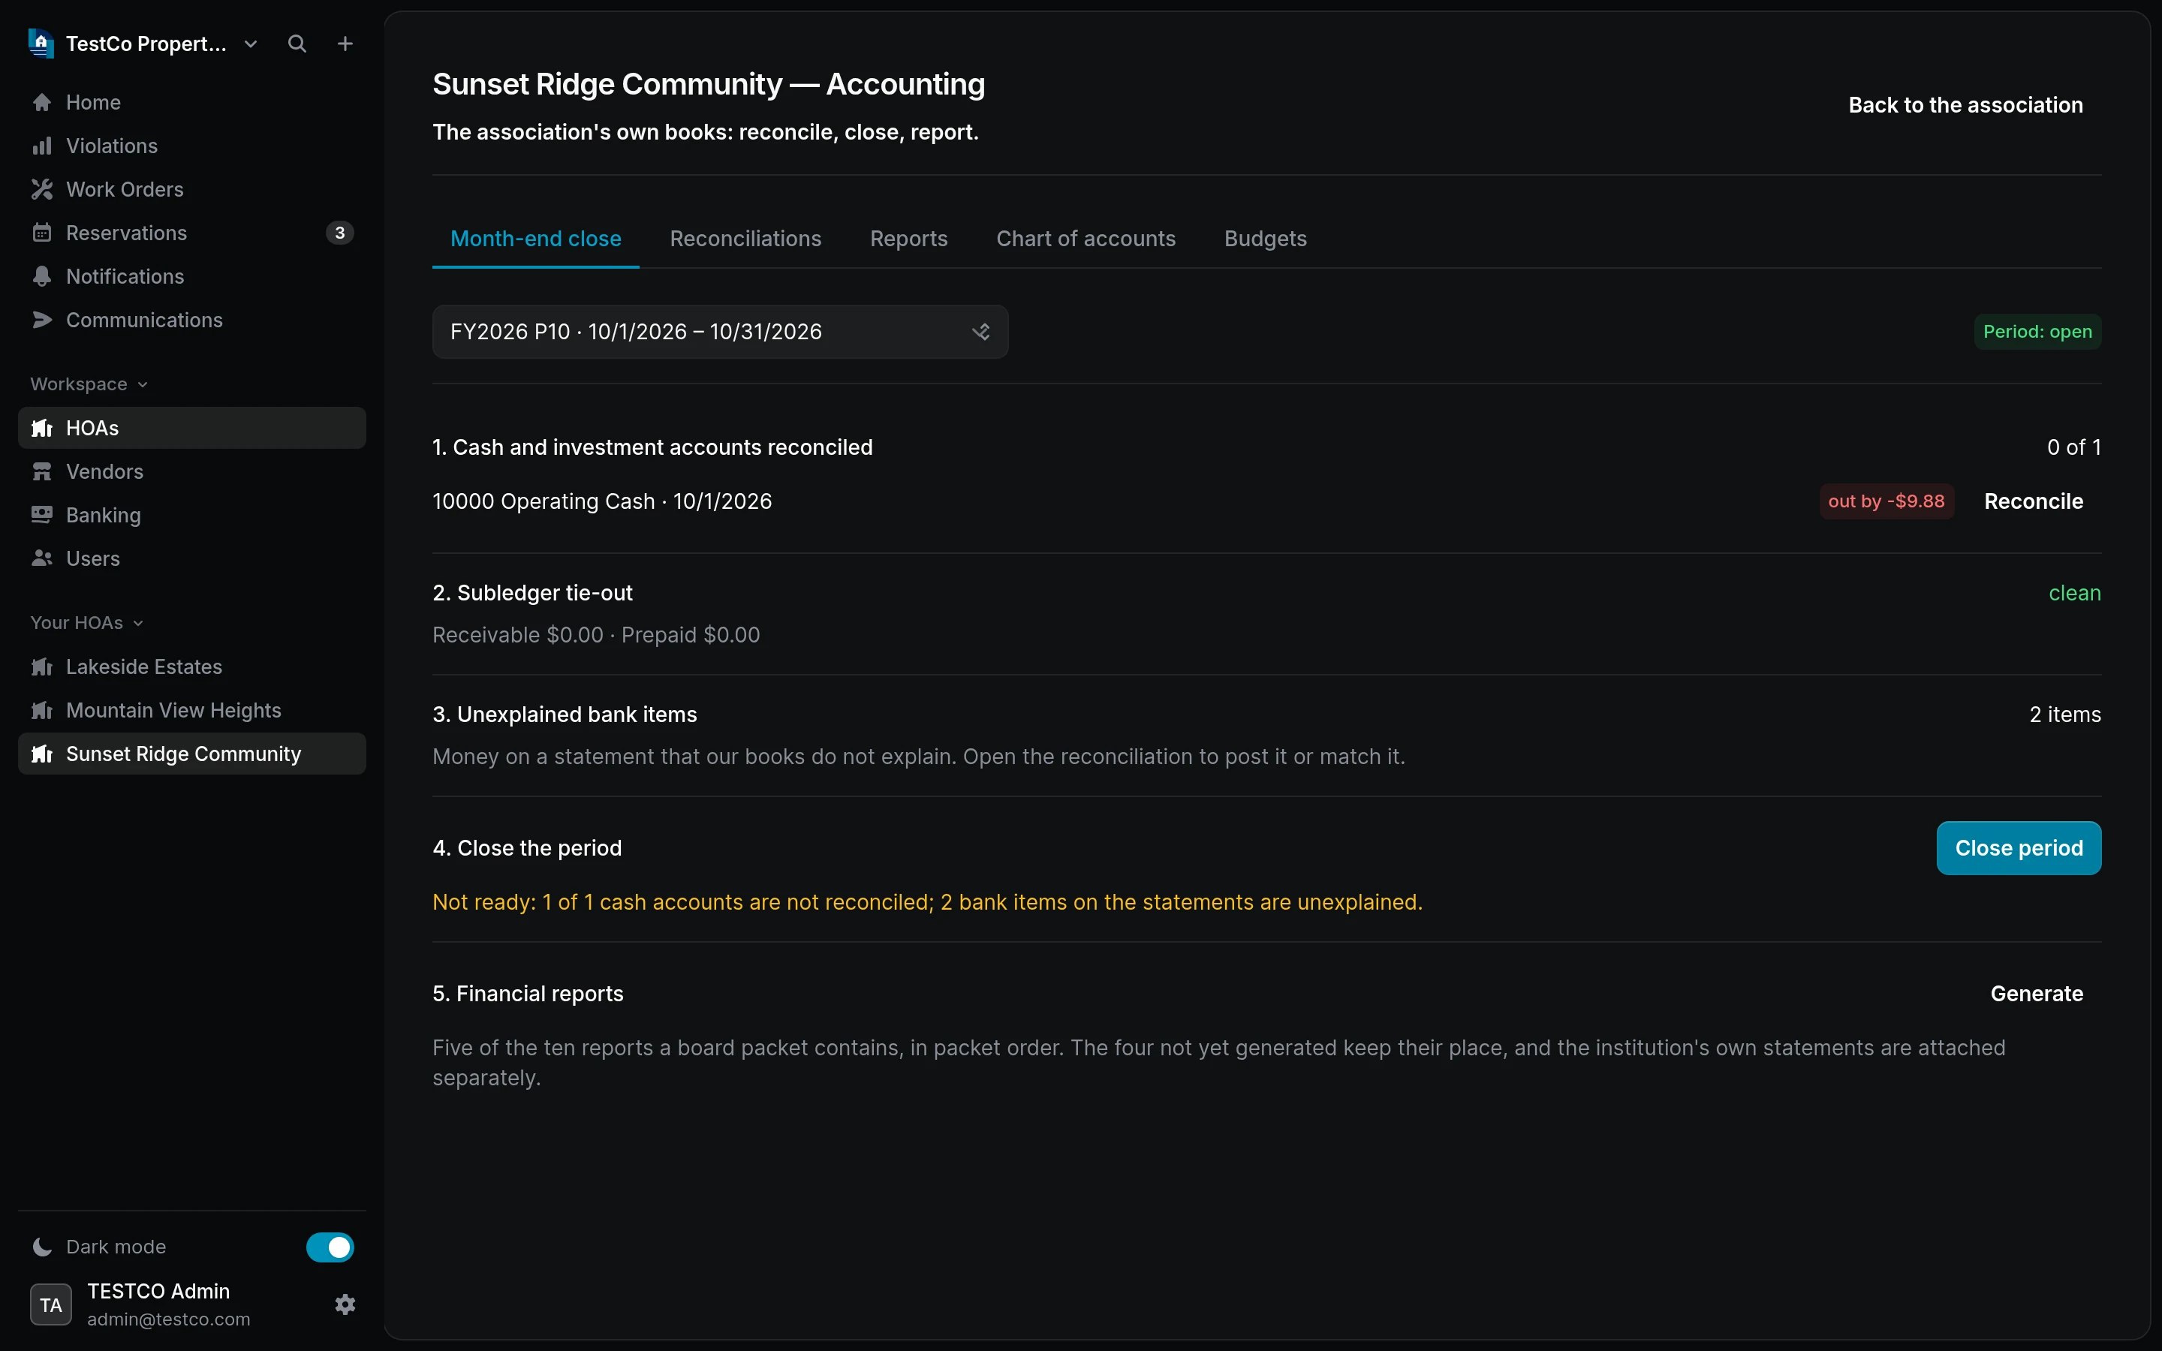Click the Work Orders tools icon
The image size is (2162, 1351).
point(42,189)
